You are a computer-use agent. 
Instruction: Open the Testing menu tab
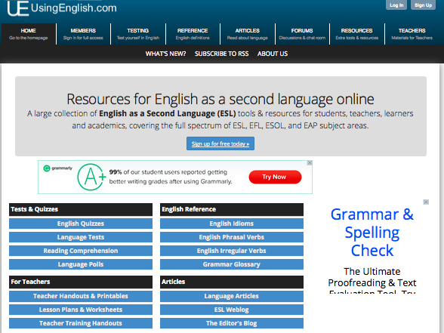pyautogui.click(x=138, y=34)
